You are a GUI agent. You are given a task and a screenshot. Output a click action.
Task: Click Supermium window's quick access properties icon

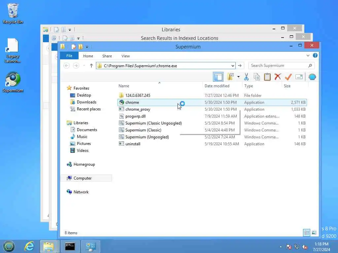click(74, 47)
